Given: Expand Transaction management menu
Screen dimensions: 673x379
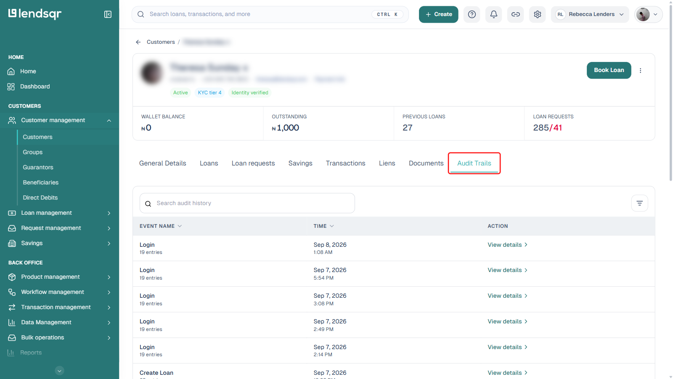Looking at the screenshot, I should pos(59,307).
